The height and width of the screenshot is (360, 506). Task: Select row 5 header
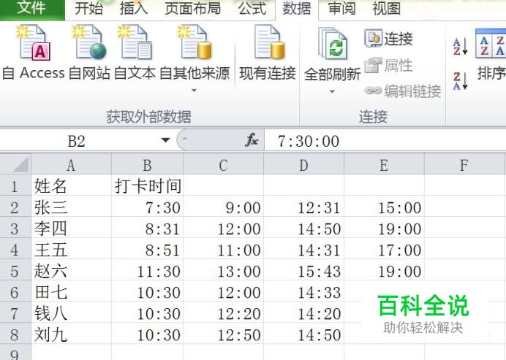pyautogui.click(x=15, y=271)
